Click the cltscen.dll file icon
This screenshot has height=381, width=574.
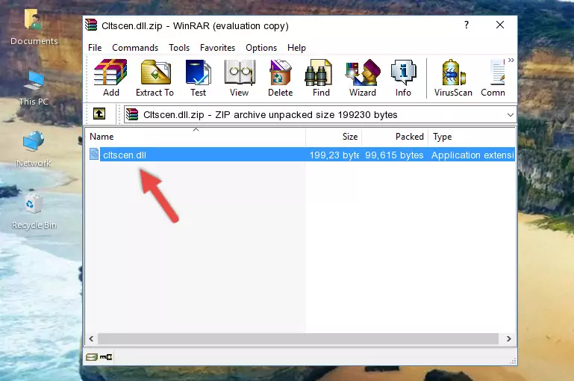pos(94,154)
